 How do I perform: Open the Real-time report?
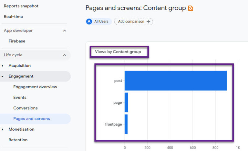point(14,16)
